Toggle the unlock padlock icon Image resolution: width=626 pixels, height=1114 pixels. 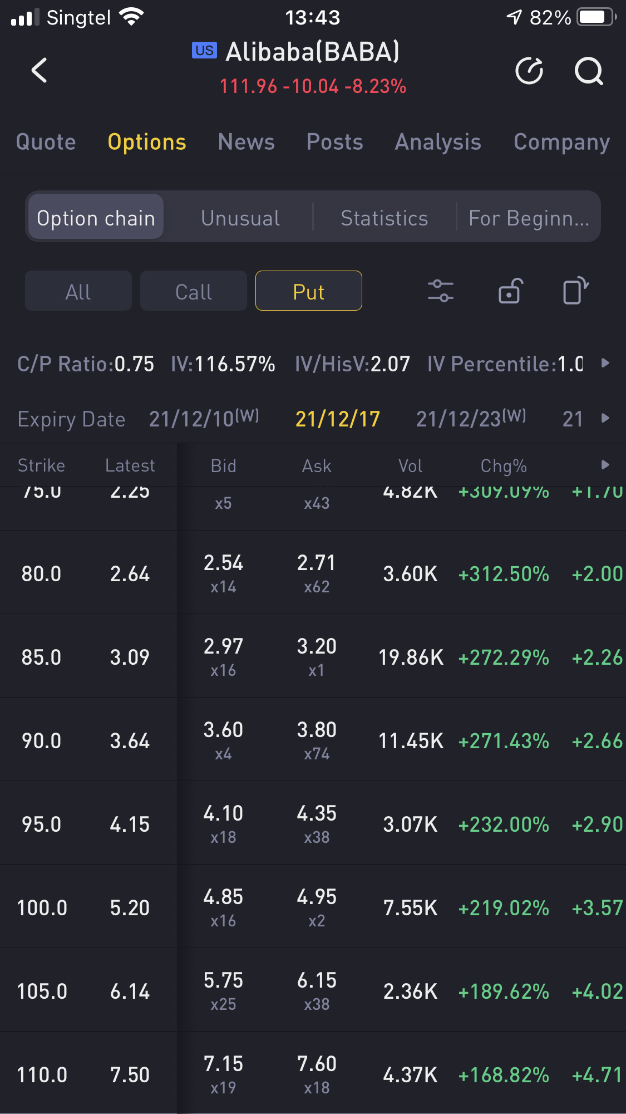pos(510,291)
